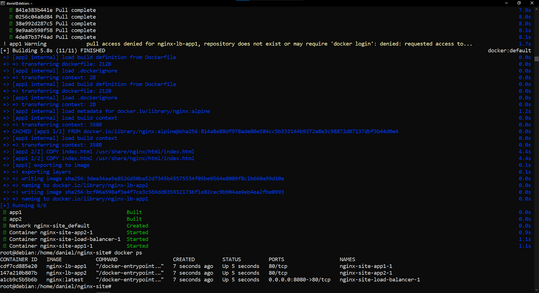Click the vertical scrollbar thumb
539x293 pixels.
536,59
